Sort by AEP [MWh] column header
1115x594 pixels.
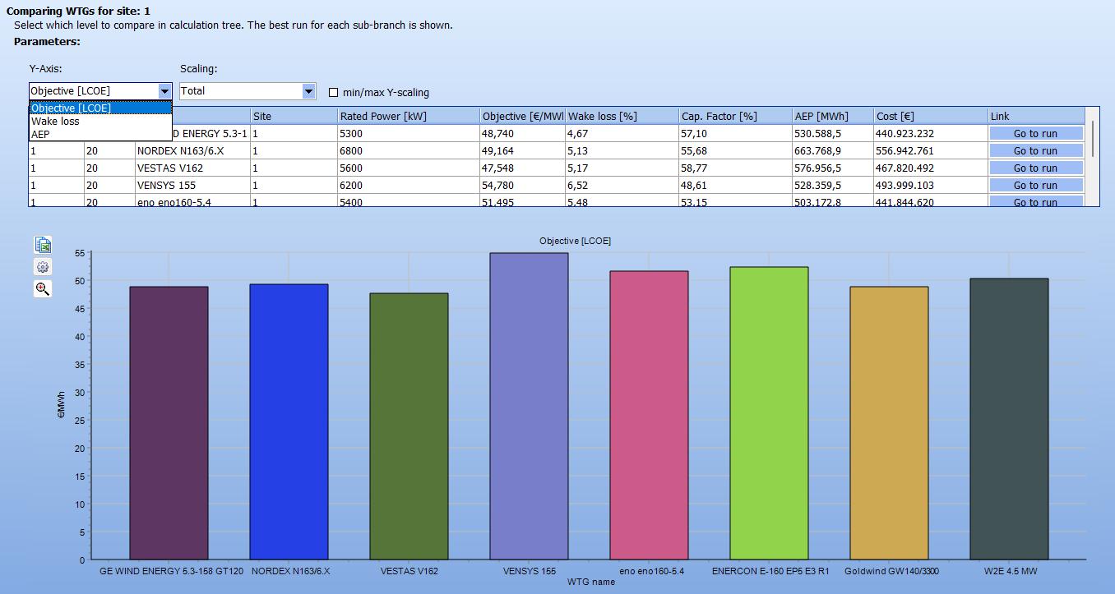point(833,116)
